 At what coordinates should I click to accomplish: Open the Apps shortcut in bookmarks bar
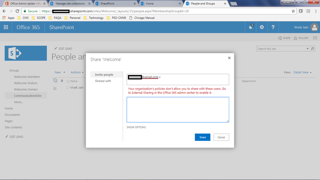pos(8,18)
